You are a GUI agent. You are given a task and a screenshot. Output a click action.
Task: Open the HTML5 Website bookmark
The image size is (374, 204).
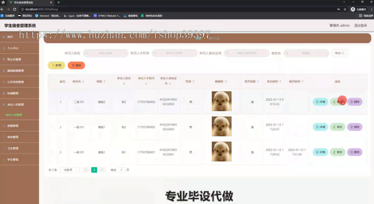(x=107, y=16)
